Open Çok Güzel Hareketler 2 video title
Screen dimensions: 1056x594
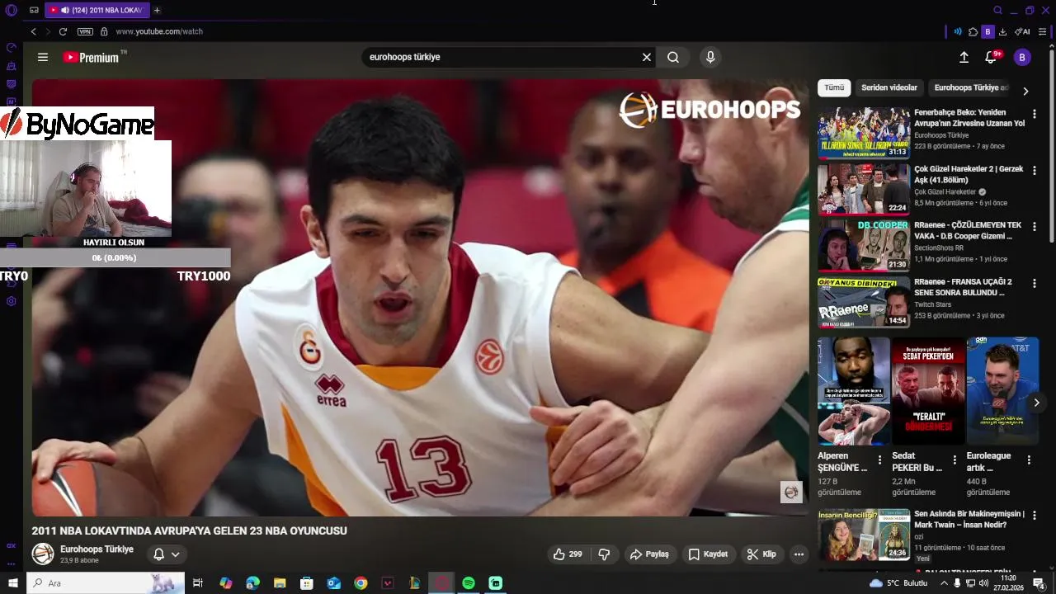tap(969, 174)
